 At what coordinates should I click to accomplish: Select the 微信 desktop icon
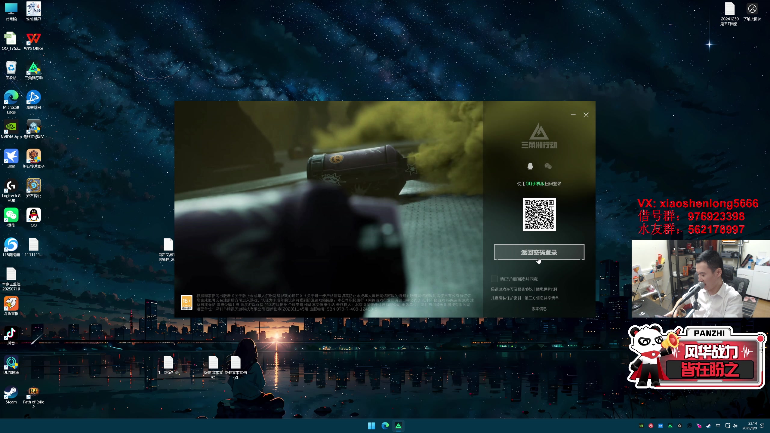(11, 218)
